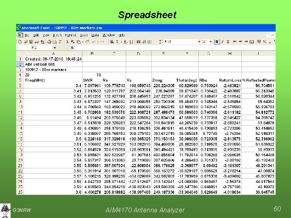Toggle Italic formatting button
Image resolution: width=291 pixels, height=218 pixels.
tap(222, 42)
